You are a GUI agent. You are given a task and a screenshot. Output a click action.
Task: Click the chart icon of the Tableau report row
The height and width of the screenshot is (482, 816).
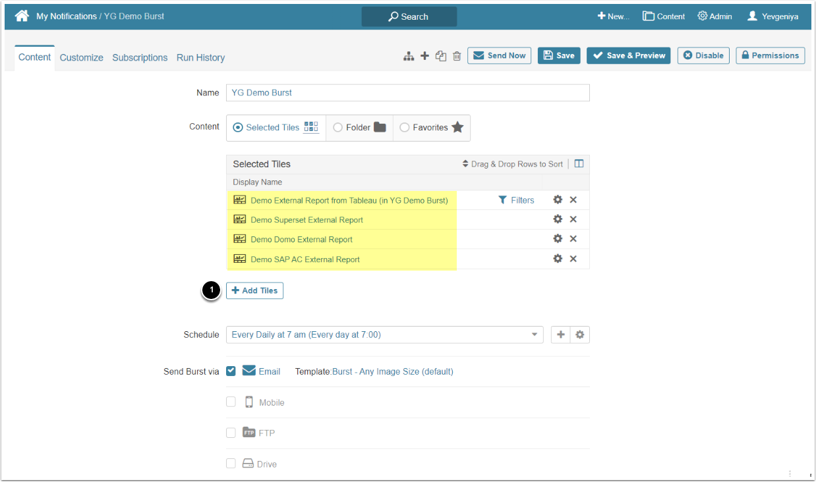[240, 200]
